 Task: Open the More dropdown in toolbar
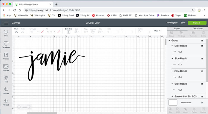(157, 31)
